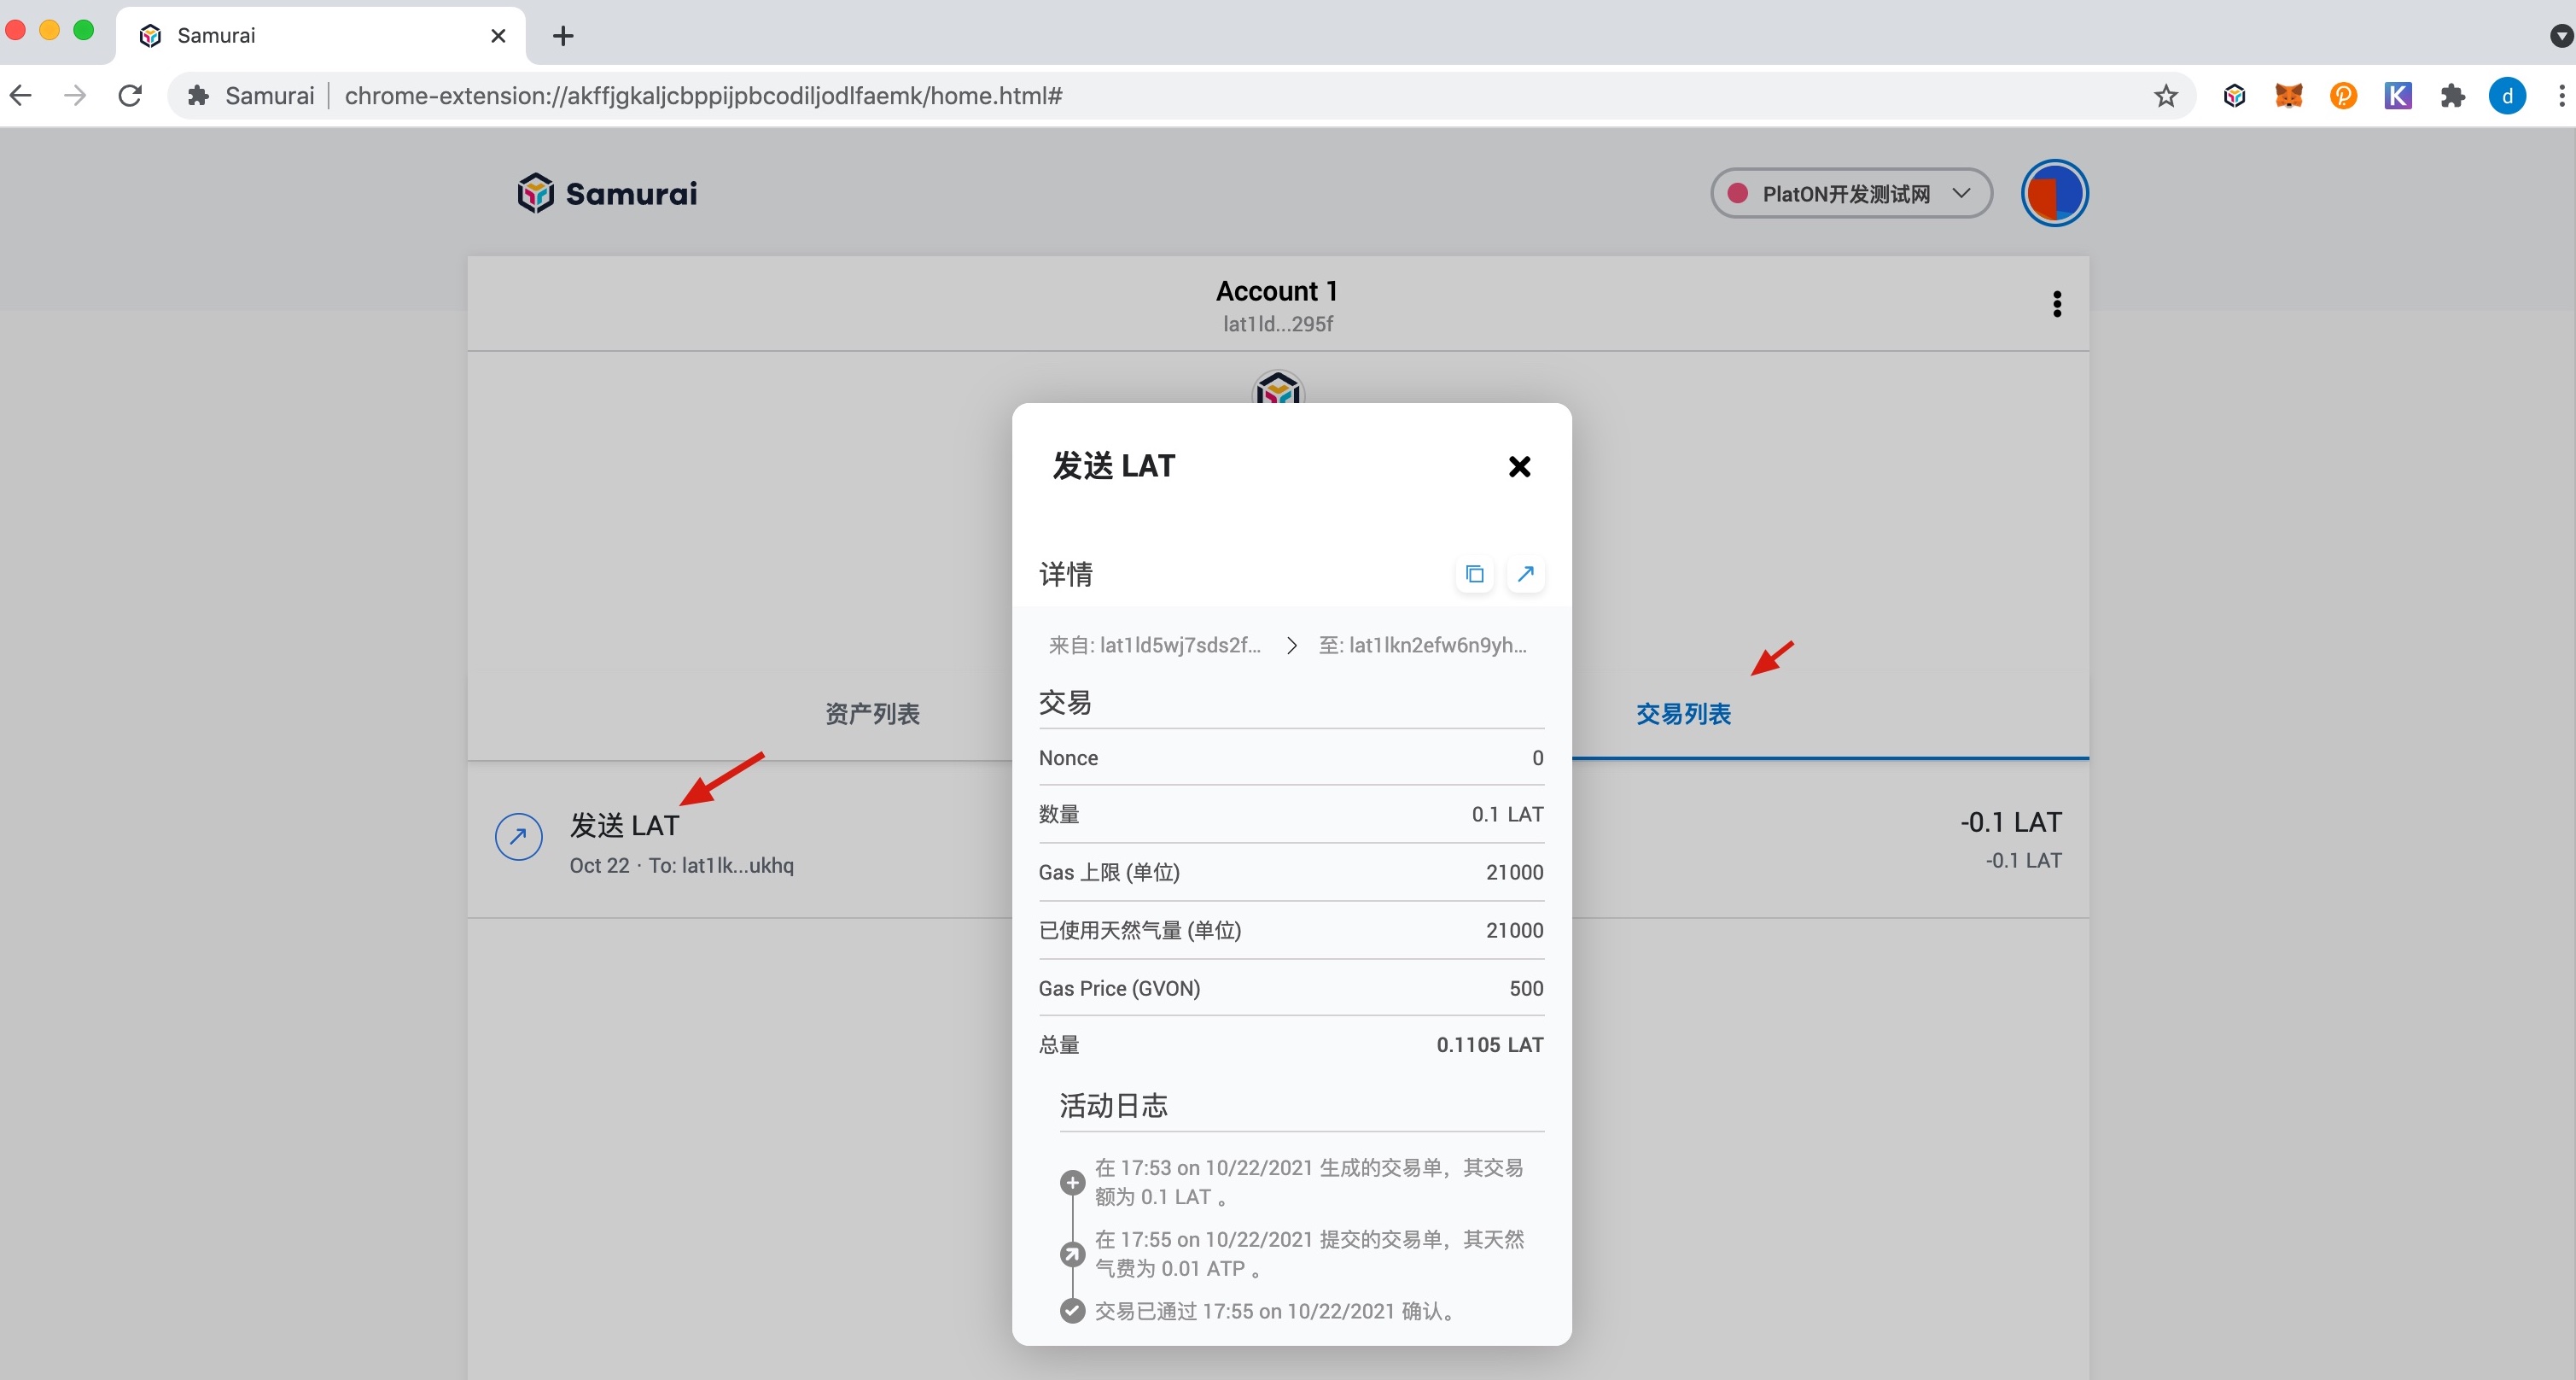The image size is (2576, 1380).
Task: Open the Samurai extension icon in toolbar
Action: pos(2234,95)
